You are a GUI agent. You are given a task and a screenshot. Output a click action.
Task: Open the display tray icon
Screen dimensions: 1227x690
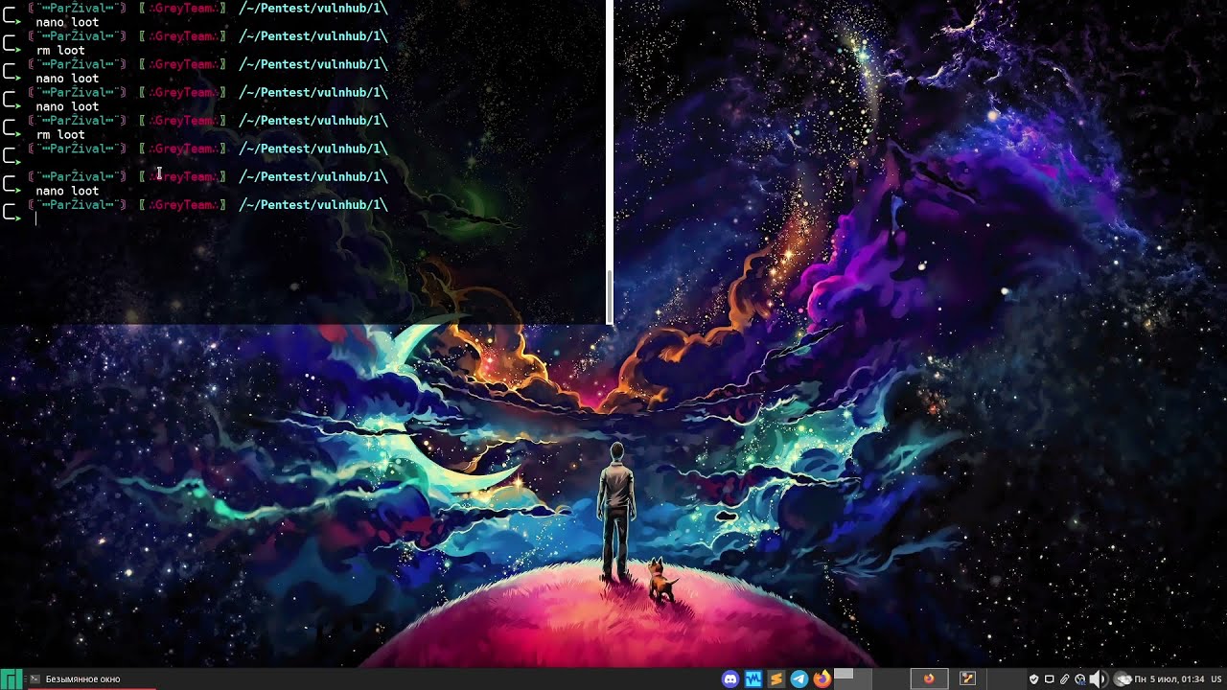[1050, 679]
